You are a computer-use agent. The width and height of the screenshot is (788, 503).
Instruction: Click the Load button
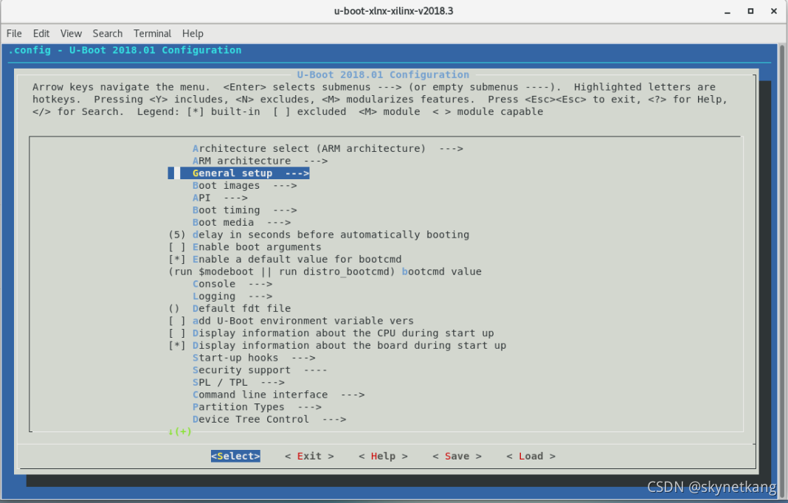[530, 457]
